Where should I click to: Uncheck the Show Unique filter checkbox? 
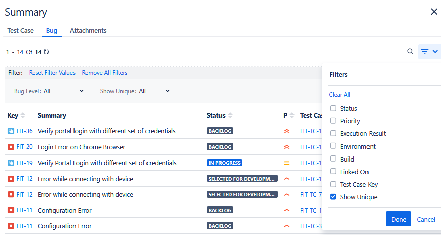pos(333,197)
